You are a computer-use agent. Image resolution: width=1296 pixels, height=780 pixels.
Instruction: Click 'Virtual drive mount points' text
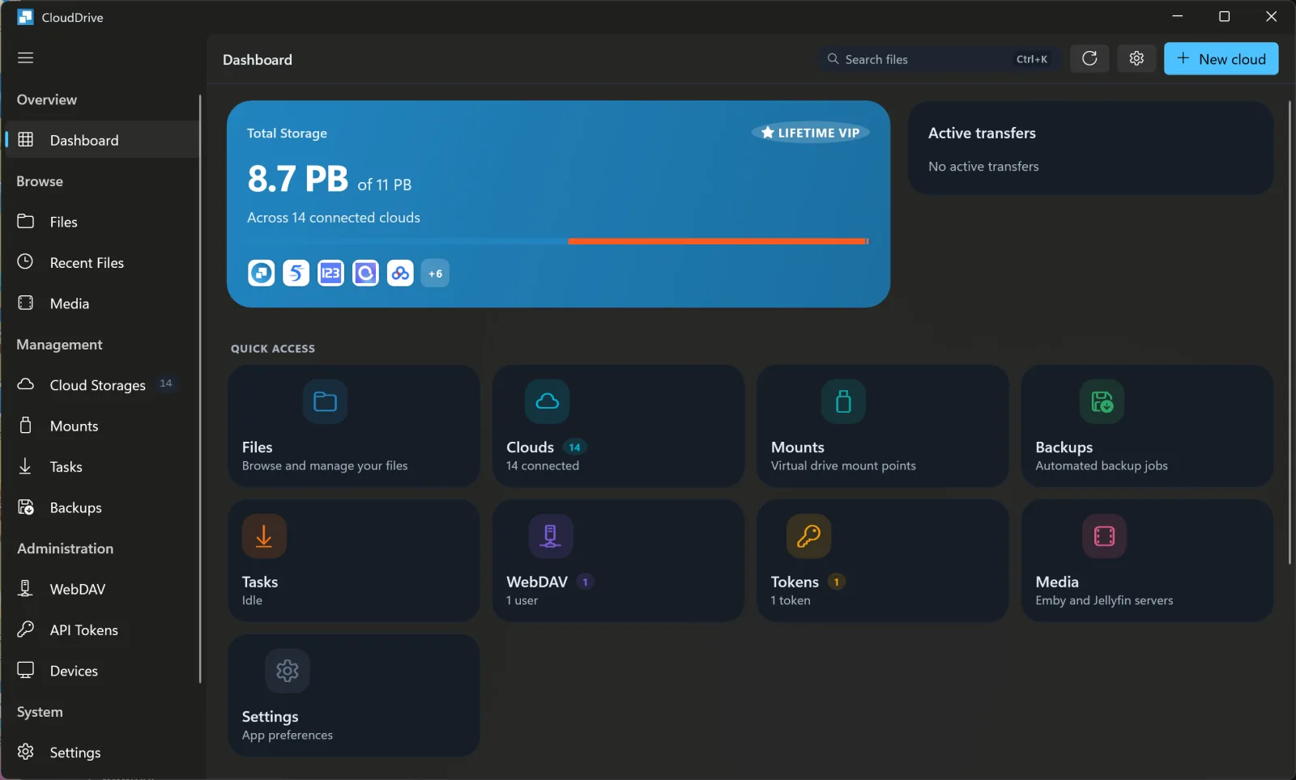(843, 466)
